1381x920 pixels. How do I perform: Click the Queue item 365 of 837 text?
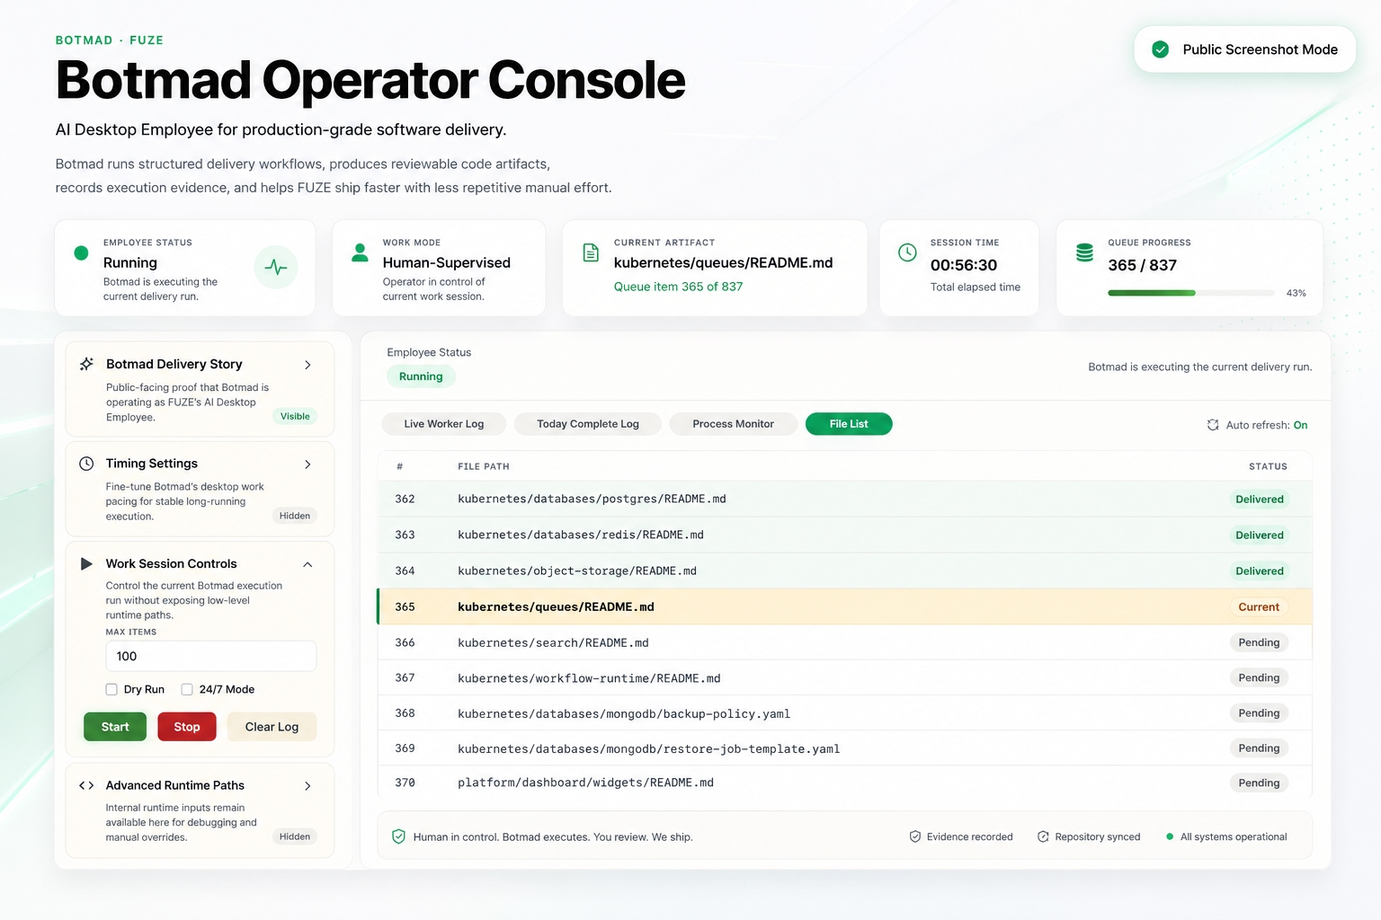pos(678,287)
